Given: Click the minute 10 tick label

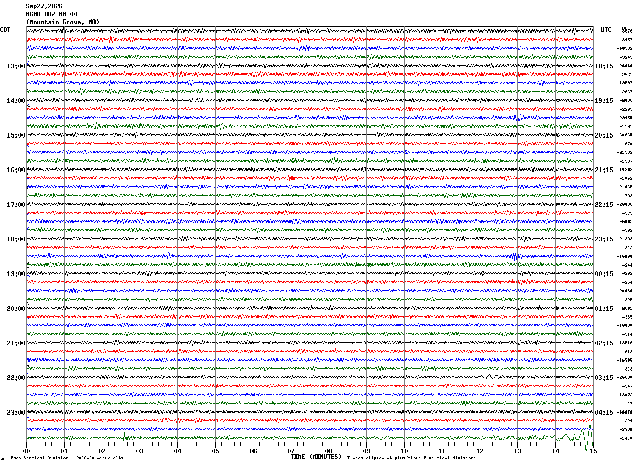Looking at the screenshot, I should [404, 451].
